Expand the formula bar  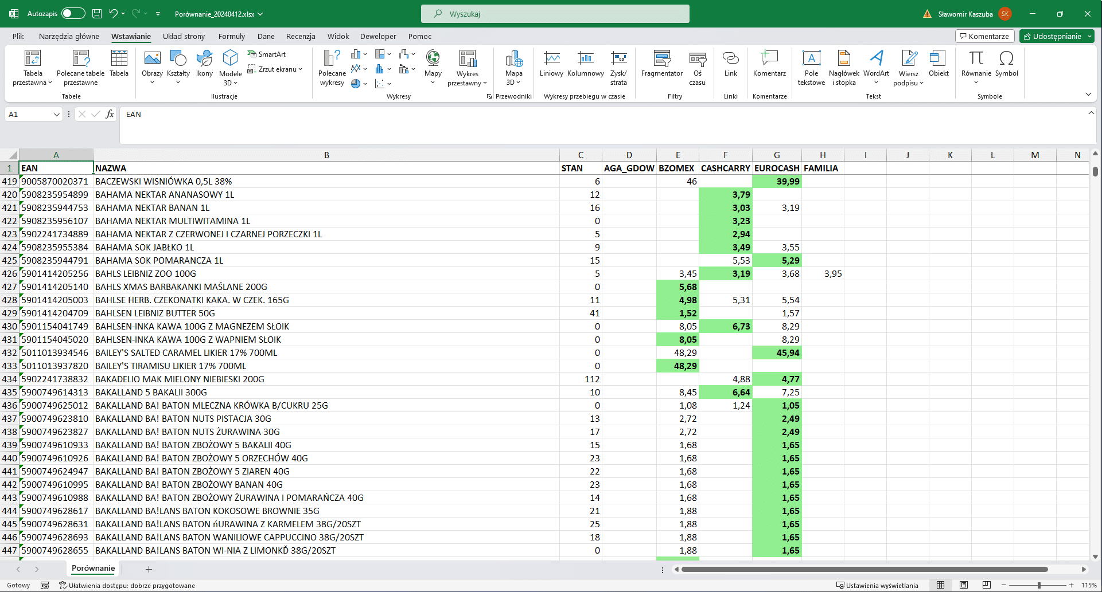coord(1091,113)
